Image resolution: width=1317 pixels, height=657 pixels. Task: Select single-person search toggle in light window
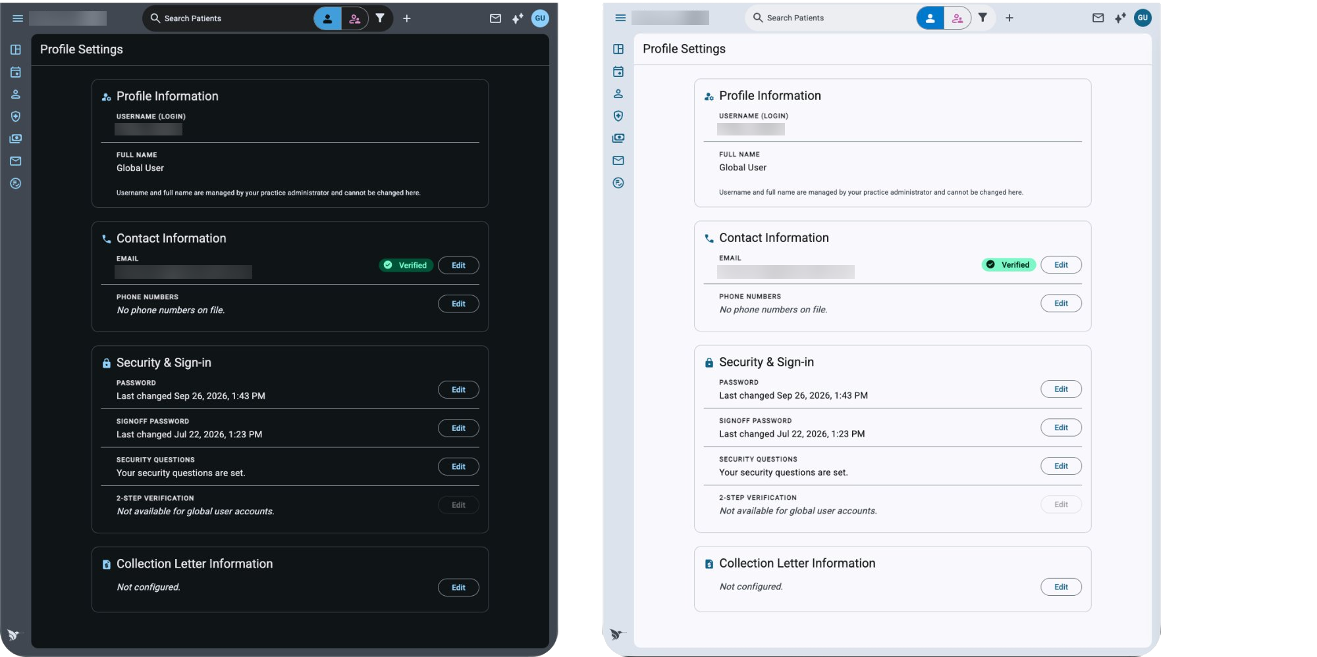pos(930,18)
